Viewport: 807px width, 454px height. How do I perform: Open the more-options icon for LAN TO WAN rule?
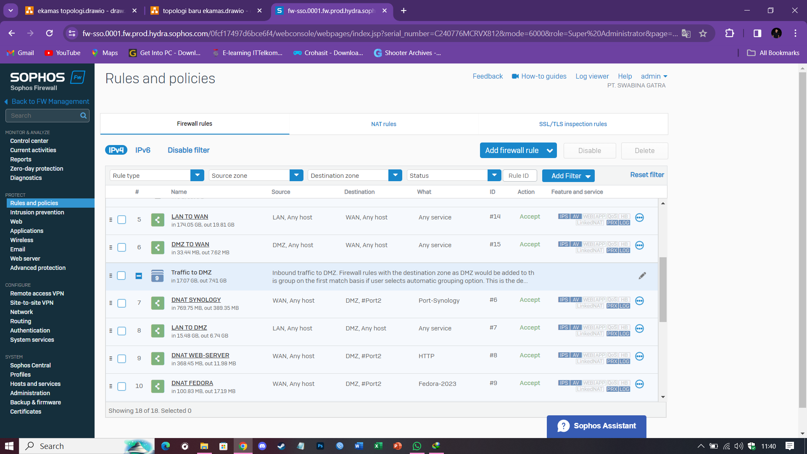pos(639,218)
